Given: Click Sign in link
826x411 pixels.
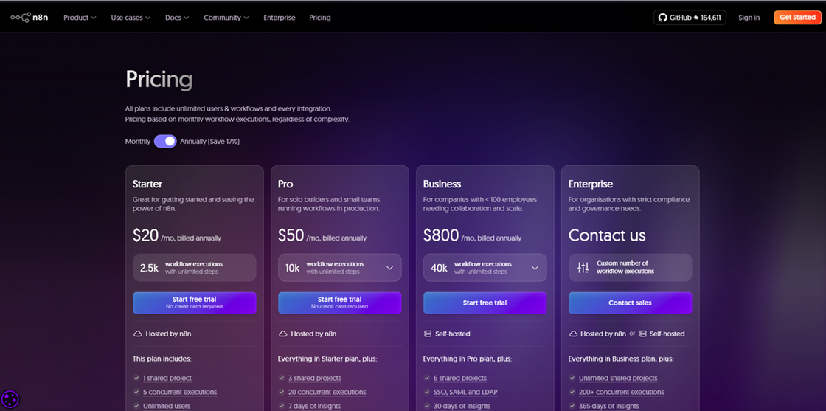Looking at the screenshot, I should click(749, 18).
